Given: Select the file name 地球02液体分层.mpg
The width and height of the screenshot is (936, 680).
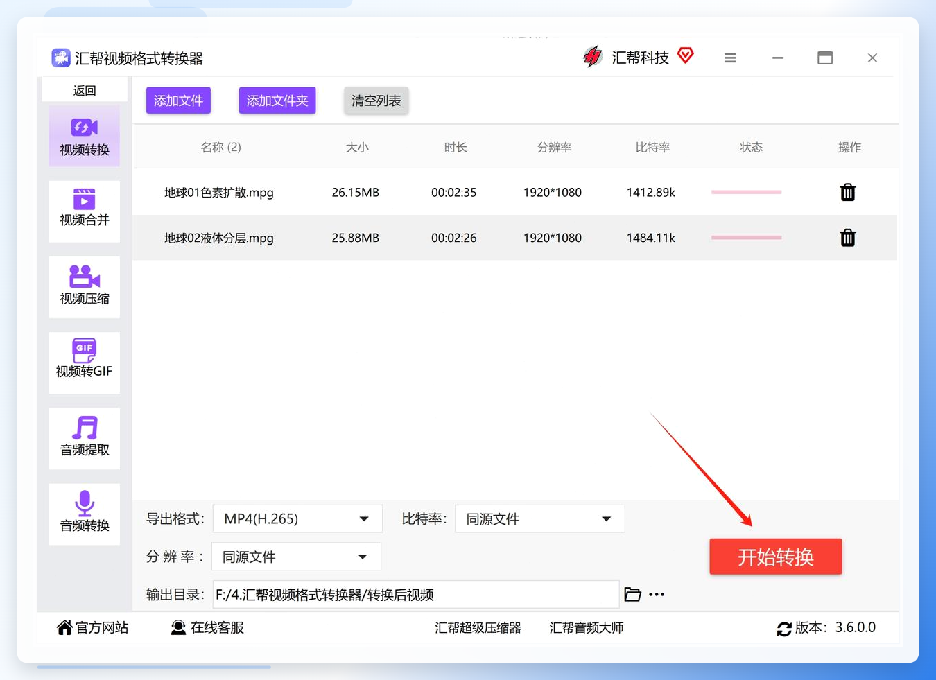Looking at the screenshot, I should coord(219,238).
